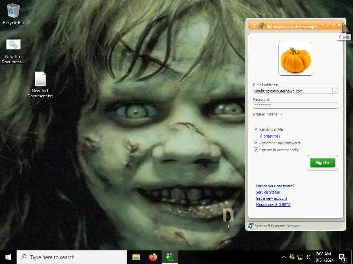353x264 pixels.
Task: Click the taskbar search box
Action: click(x=72, y=257)
